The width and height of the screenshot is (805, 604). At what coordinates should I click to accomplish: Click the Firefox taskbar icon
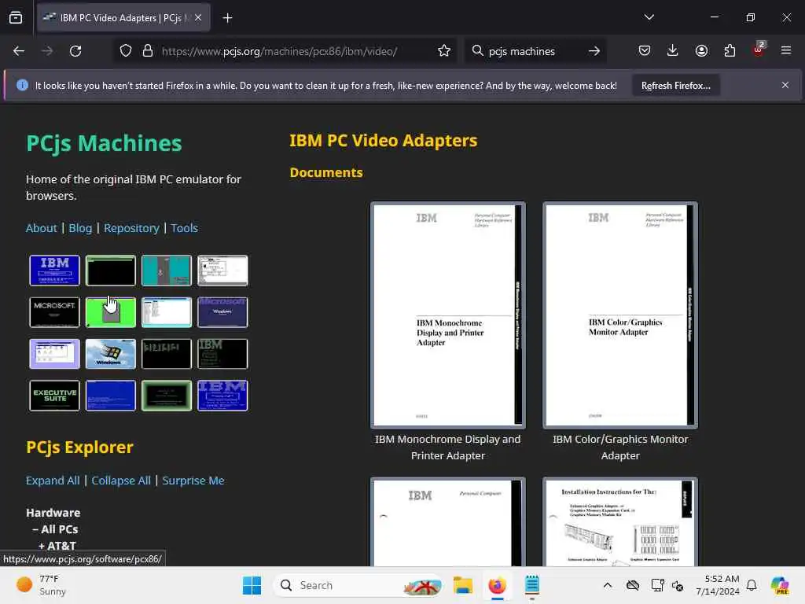click(497, 585)
